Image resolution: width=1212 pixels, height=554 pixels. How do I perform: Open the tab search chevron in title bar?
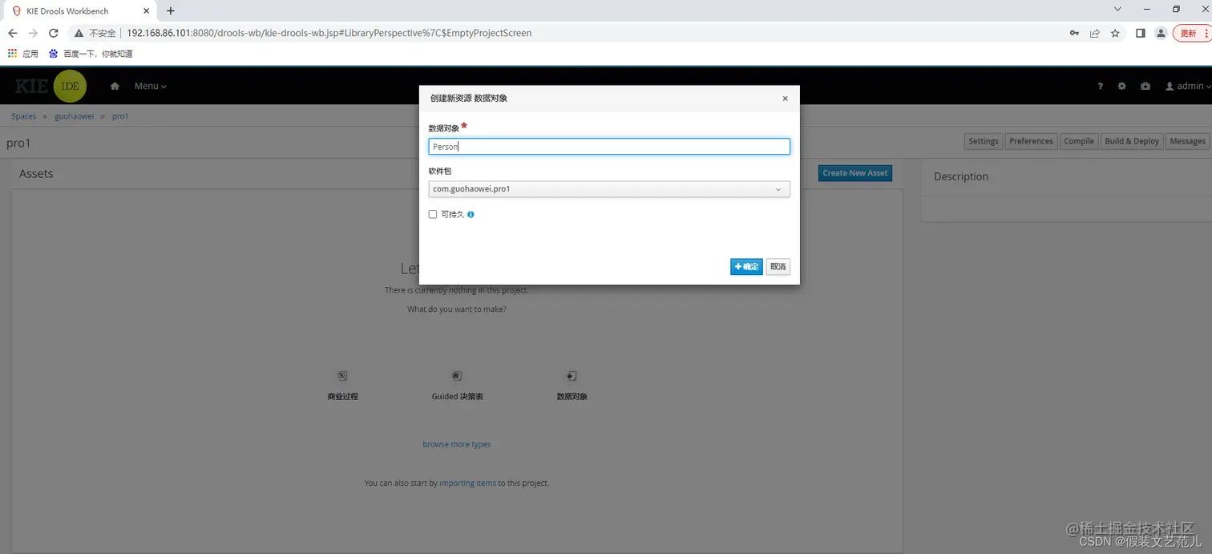(x=1118, y=9)
